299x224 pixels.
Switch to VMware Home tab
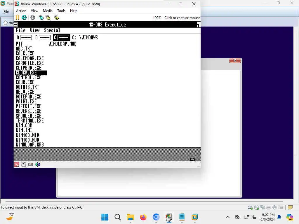(x=8, y=23)
